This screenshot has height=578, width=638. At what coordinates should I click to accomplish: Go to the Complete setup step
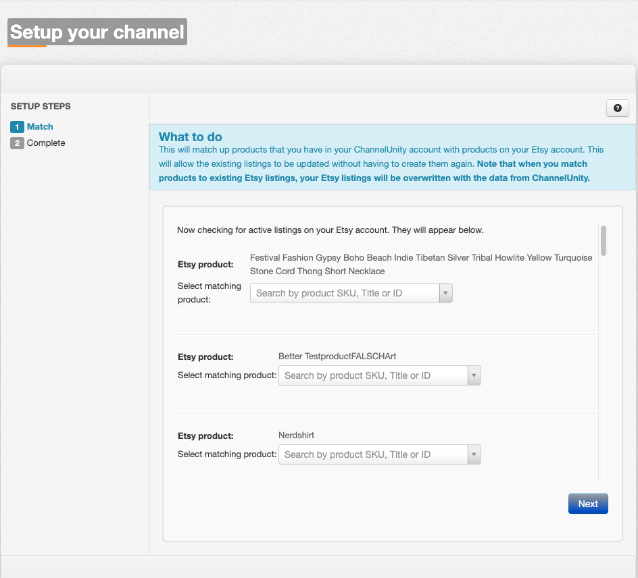(46, 143)
